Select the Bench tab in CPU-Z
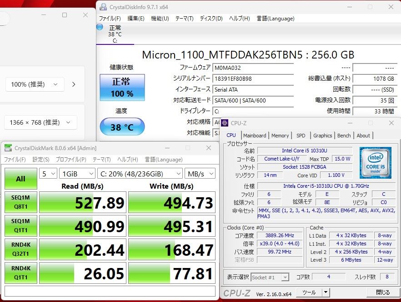This screenshot has height=302, width=401. (x=344, y=136)
